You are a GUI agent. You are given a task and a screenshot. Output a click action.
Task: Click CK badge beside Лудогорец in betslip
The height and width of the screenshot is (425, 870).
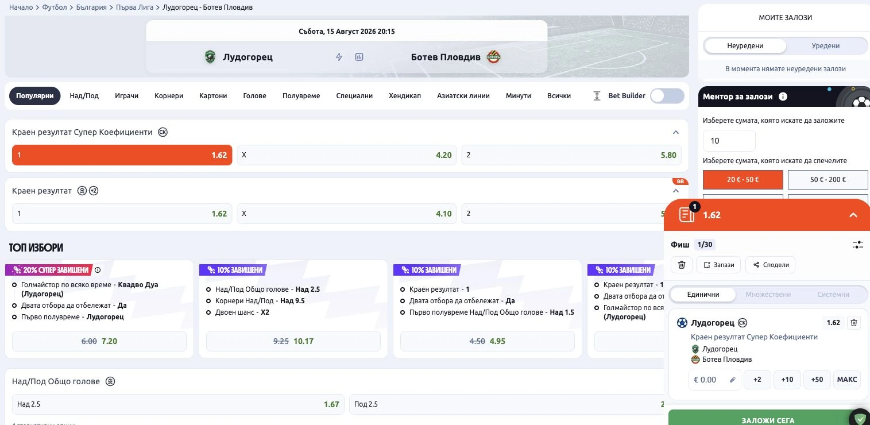coord(743,323)
